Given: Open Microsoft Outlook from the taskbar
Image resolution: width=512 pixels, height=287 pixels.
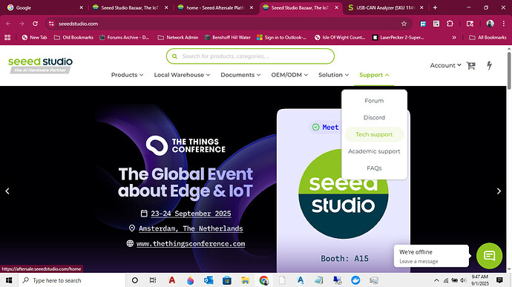Looking at the screenshot, I should 209,280.
